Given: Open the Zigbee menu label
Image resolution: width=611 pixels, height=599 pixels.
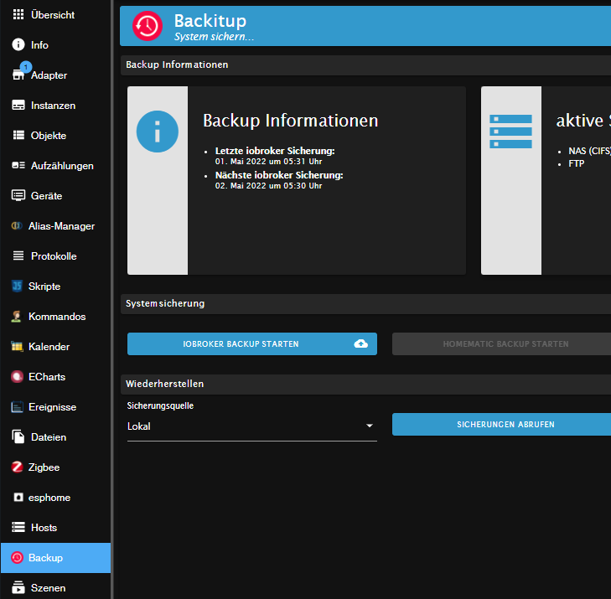Looking at the screenshot, I should pos(44,467).
